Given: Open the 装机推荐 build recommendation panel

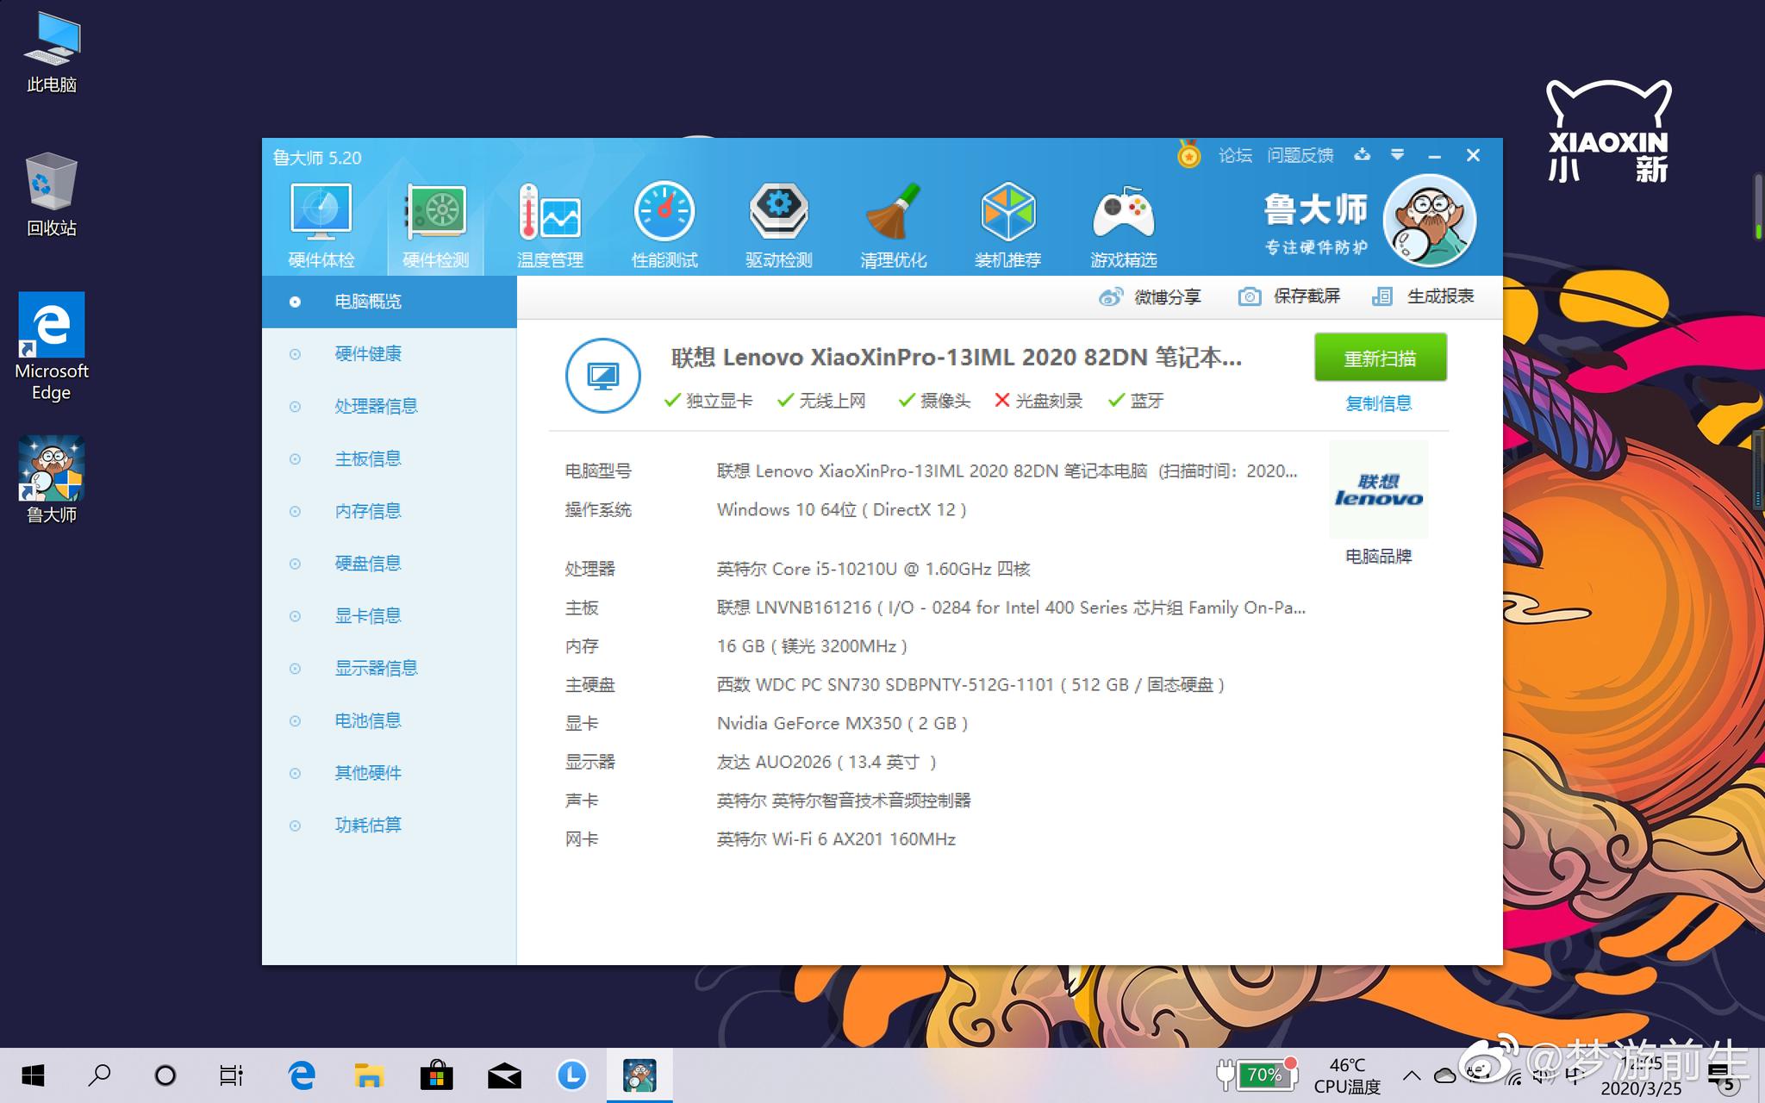Looking at the screenshot, I should [x=1008, y=222].
